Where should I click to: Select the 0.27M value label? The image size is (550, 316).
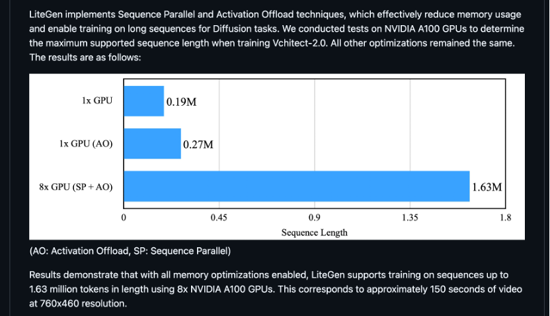(x=198, y=145)
